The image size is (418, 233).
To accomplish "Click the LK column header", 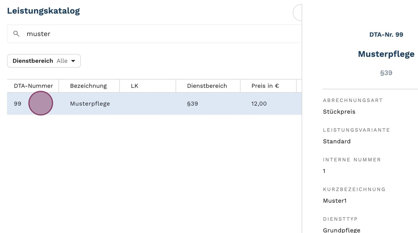I will 135,86.
